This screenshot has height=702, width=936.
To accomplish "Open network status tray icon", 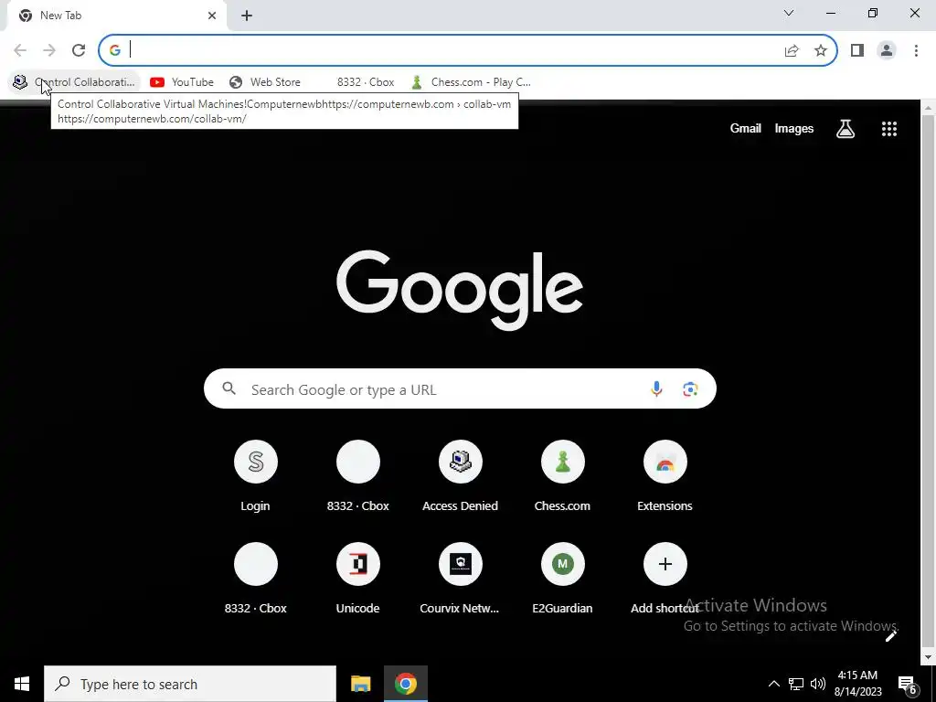I will pyautogui.click(x=796, y=684).
